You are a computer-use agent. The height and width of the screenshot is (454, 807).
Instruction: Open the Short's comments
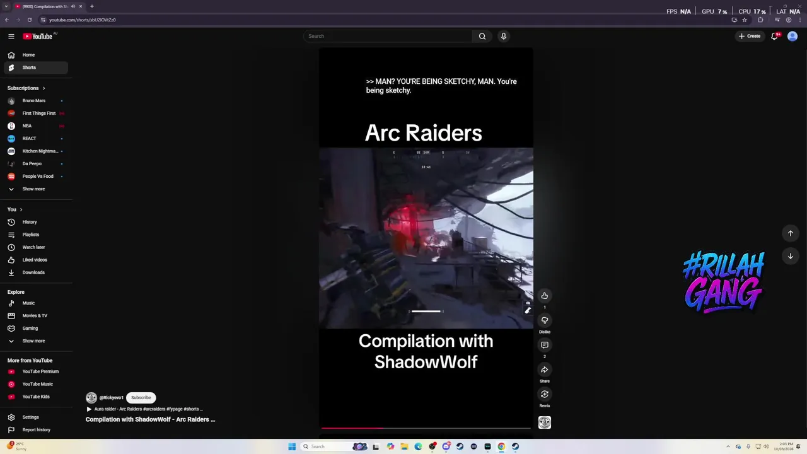click(x=545, y=345)
